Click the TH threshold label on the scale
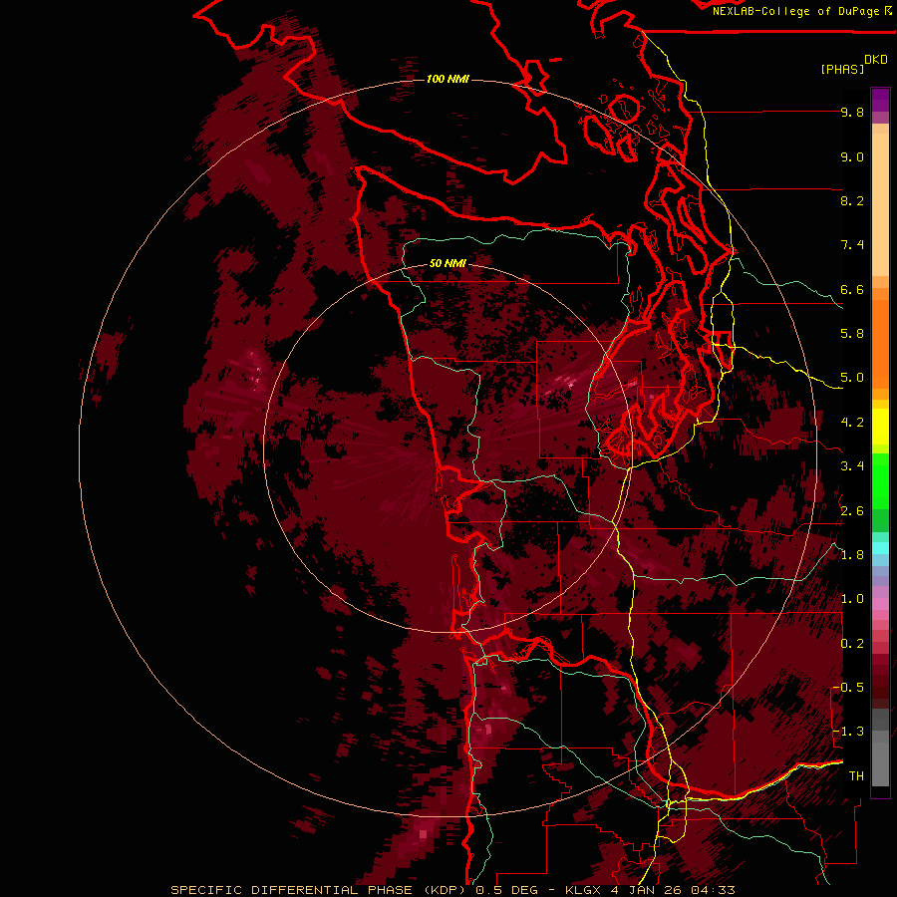This screenshot has height=897, width=897. click(856, 776)
